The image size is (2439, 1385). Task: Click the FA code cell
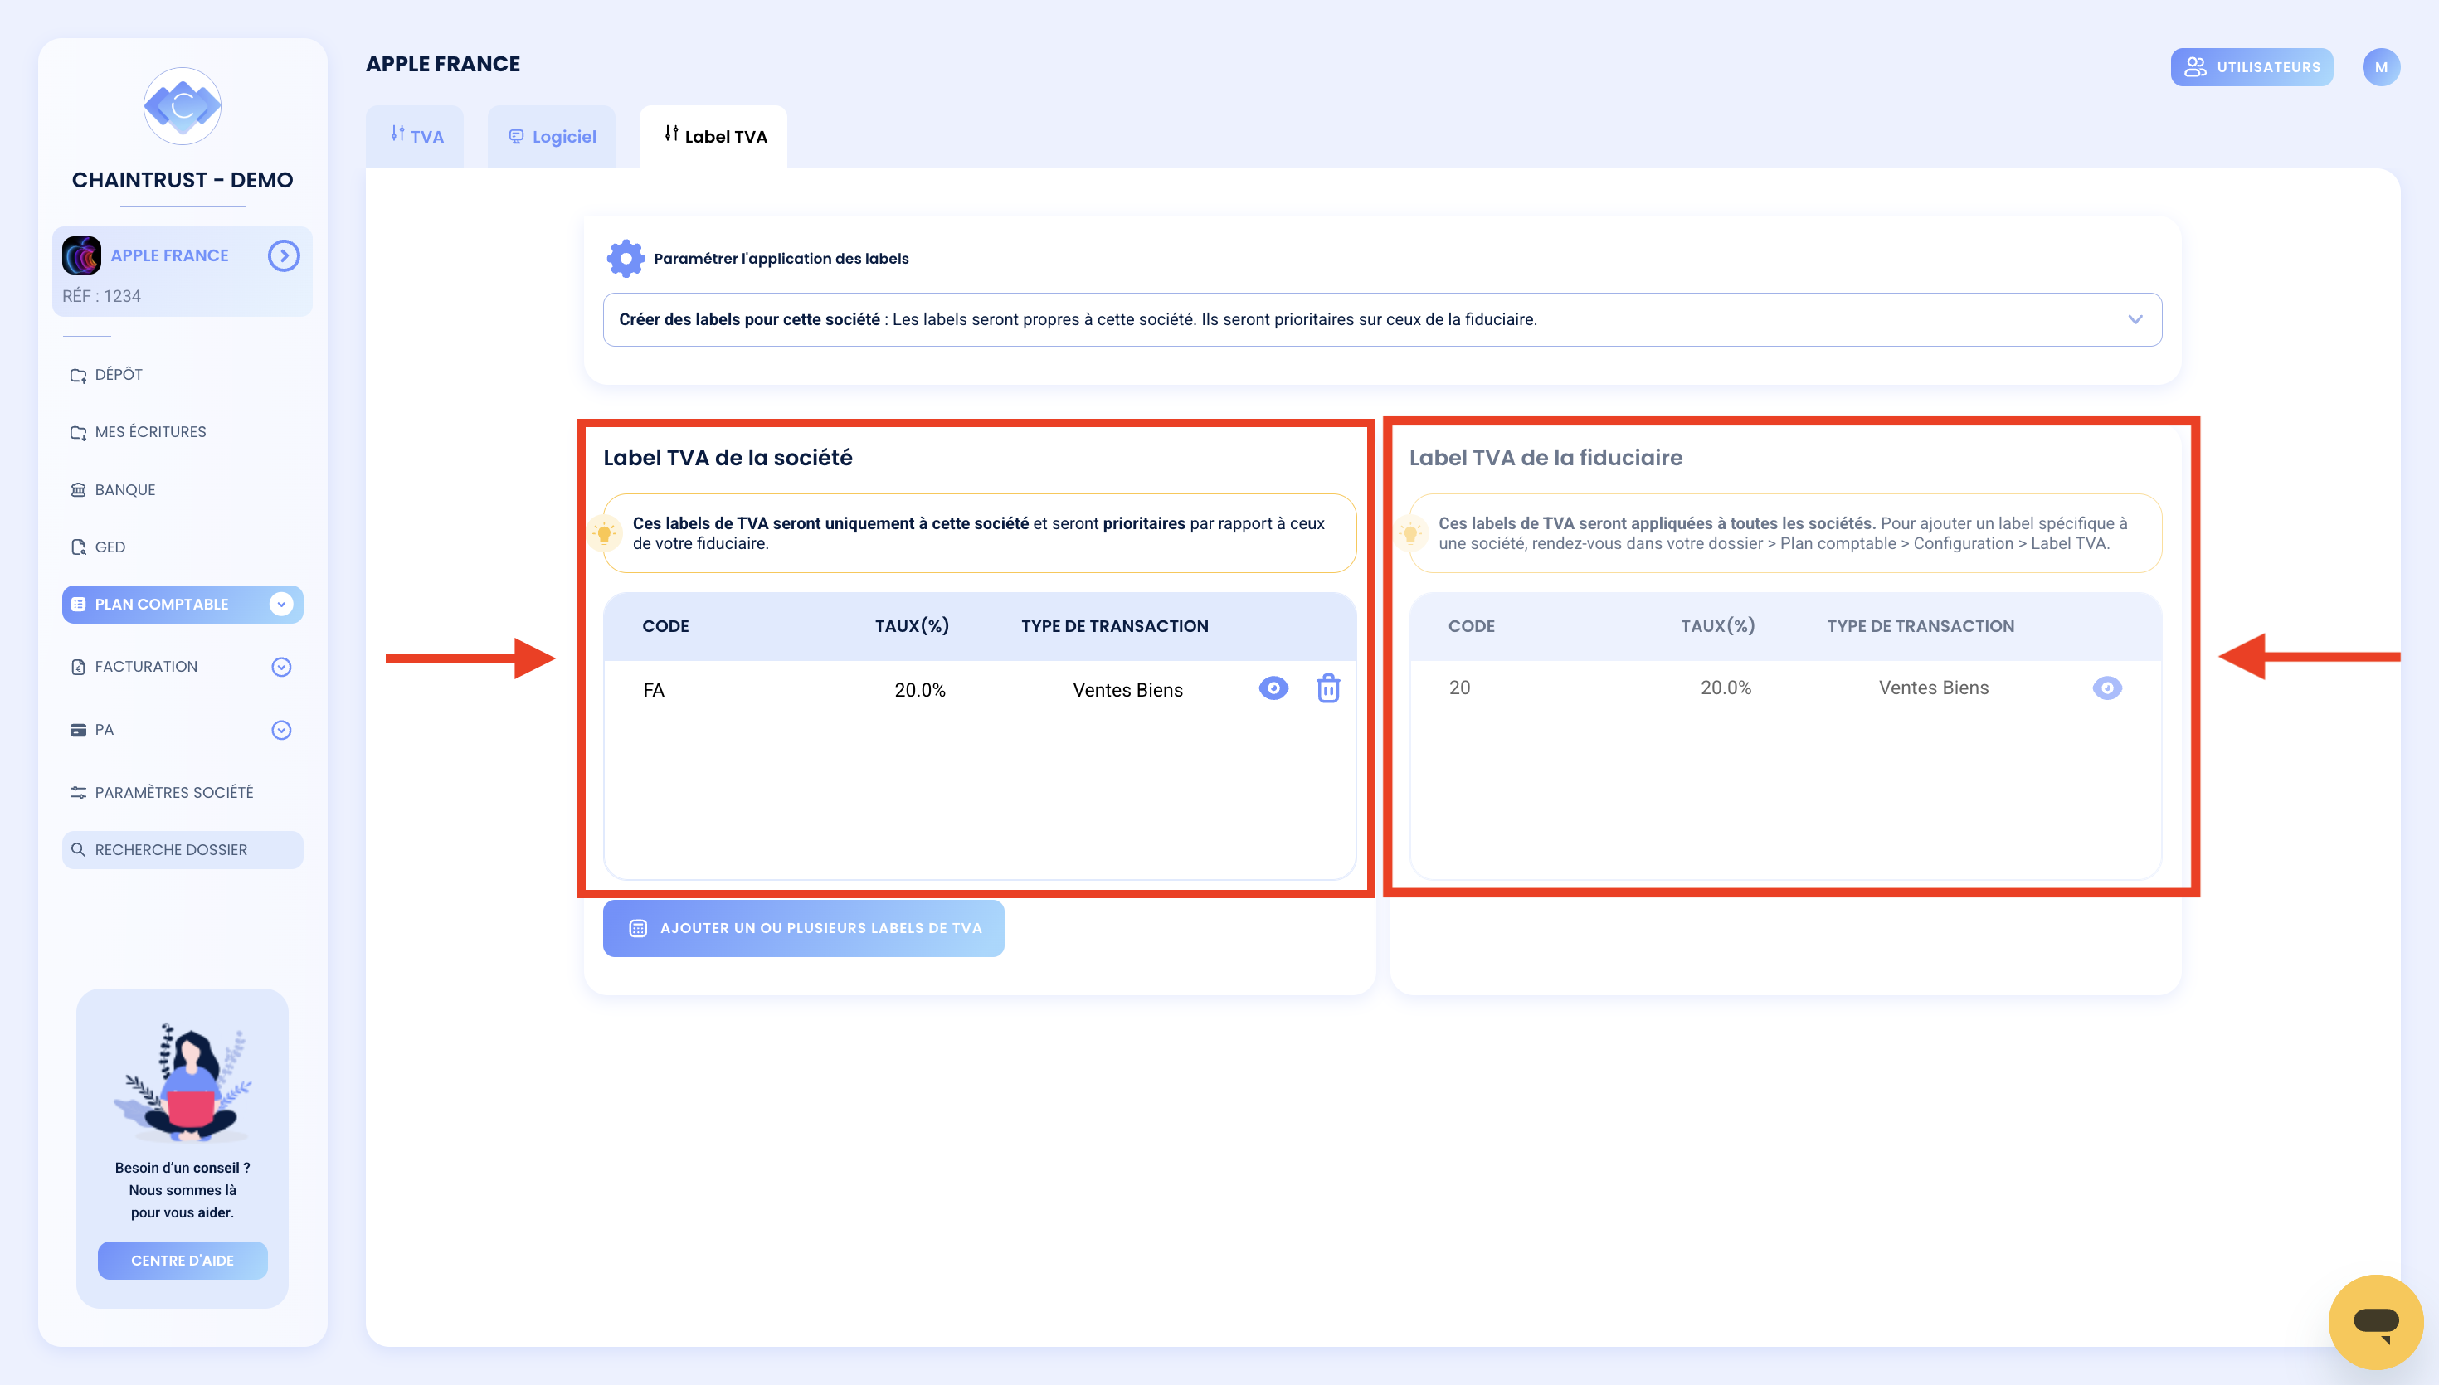tap(654, 690)
